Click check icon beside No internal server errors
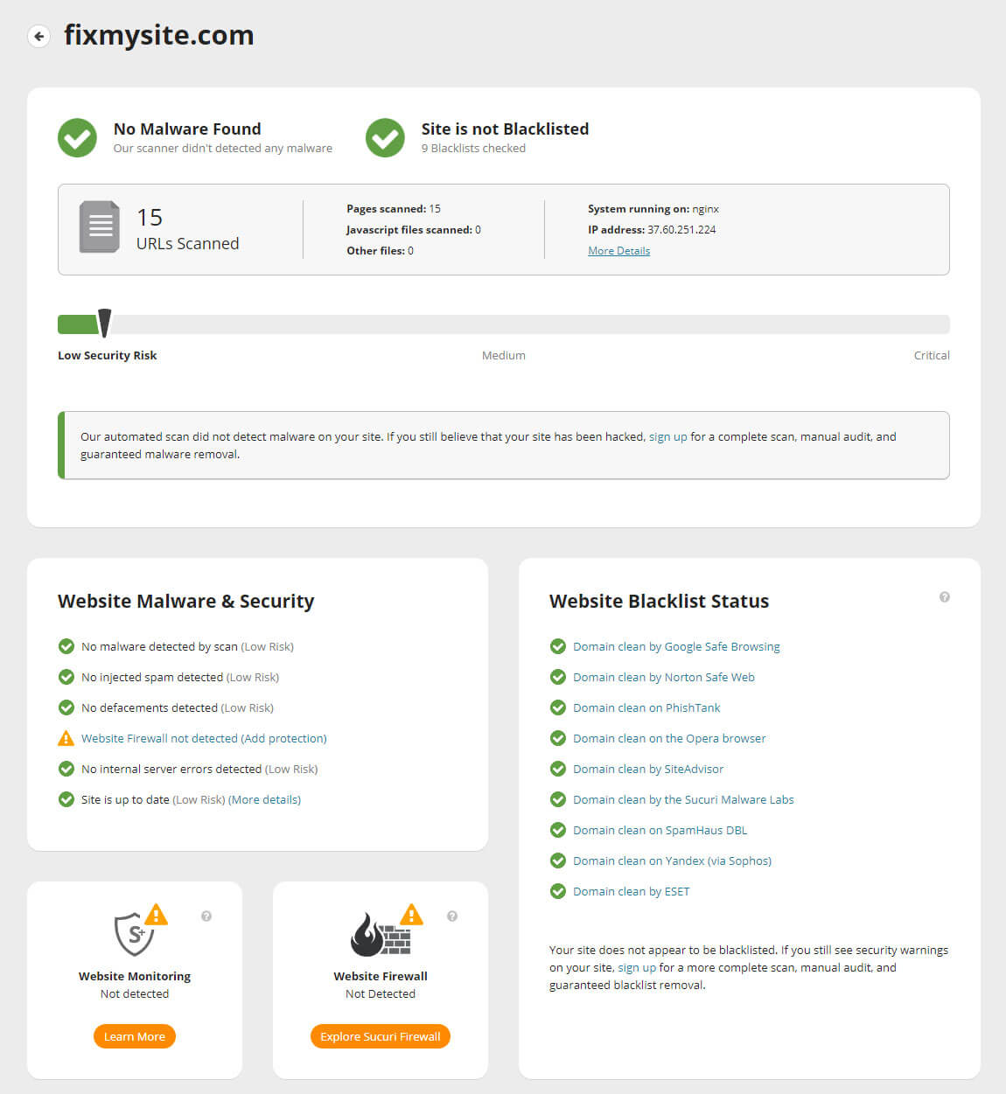Screen dimensions: 1006x1094 (66, 769)
